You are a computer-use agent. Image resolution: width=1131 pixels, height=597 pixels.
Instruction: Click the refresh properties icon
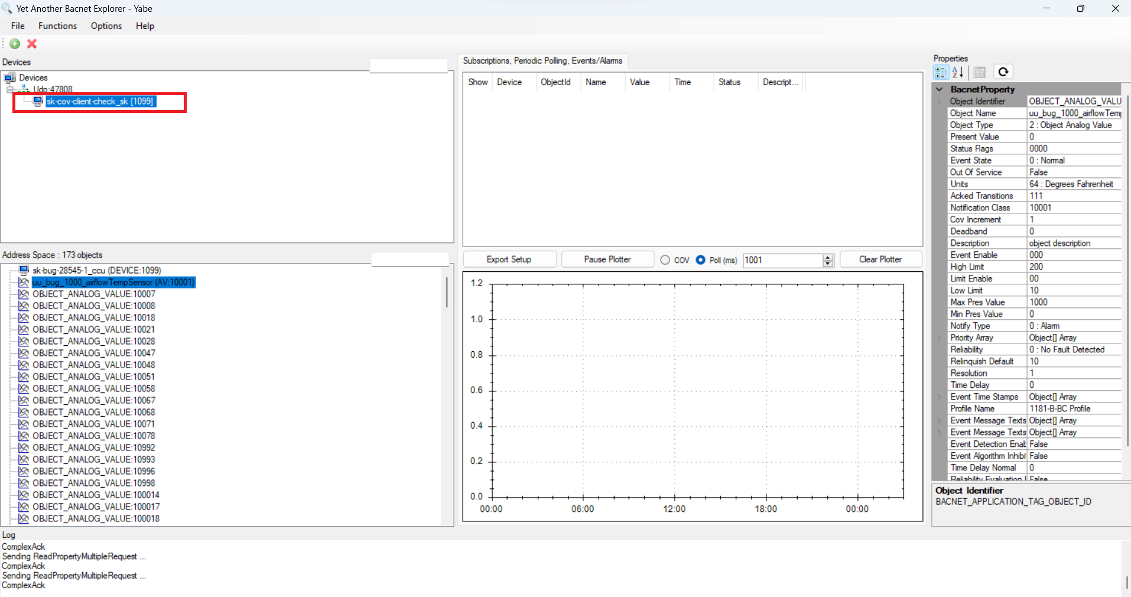click(1003, 72)
